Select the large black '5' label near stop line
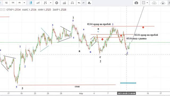This screenshot has width=170, height=96. click(22, 88)
